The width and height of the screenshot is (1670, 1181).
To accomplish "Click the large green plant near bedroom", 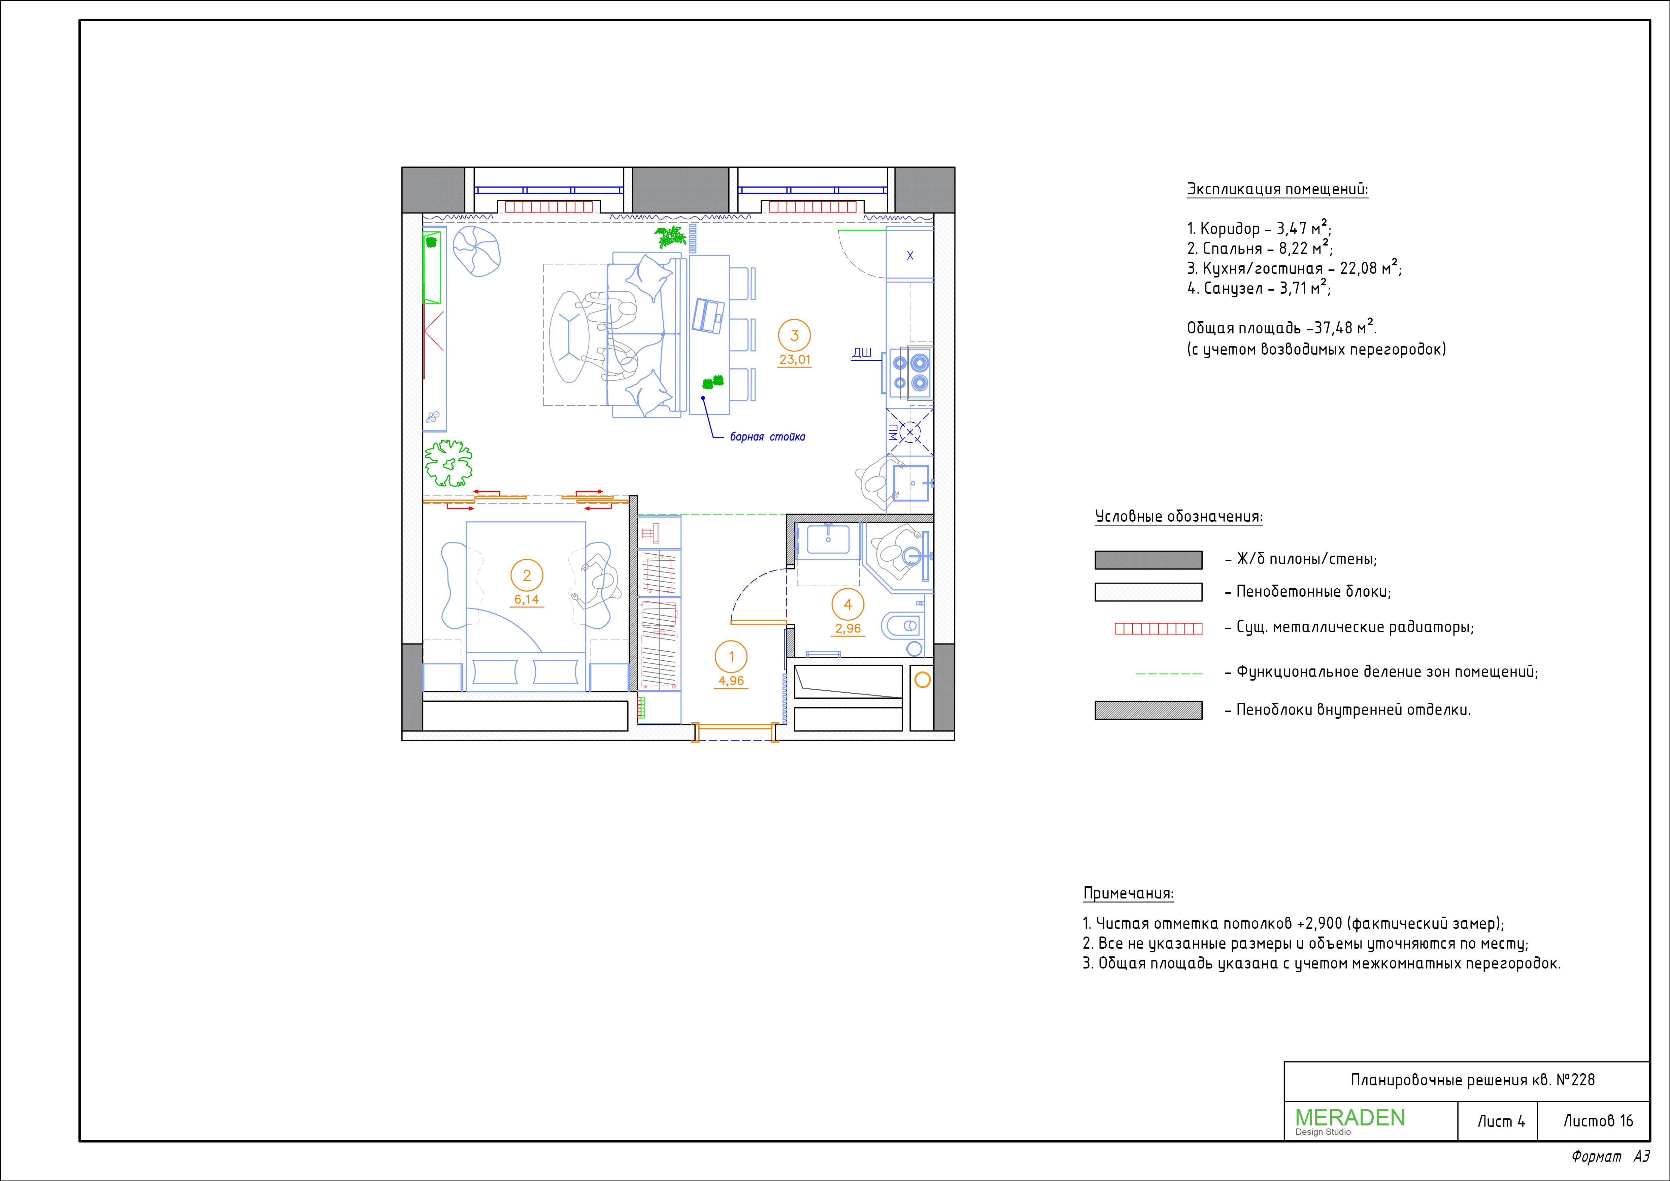I will pos(448,463).
